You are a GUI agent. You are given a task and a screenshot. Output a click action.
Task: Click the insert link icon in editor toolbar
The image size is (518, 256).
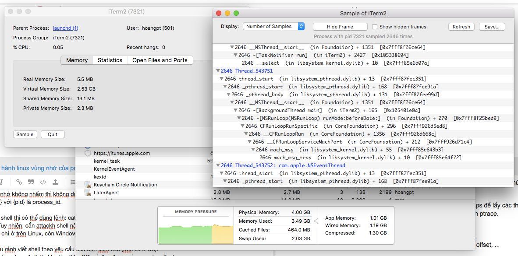click(19, 182)
